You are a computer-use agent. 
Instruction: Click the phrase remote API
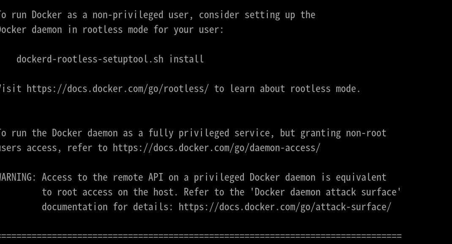tap(138, 177)
